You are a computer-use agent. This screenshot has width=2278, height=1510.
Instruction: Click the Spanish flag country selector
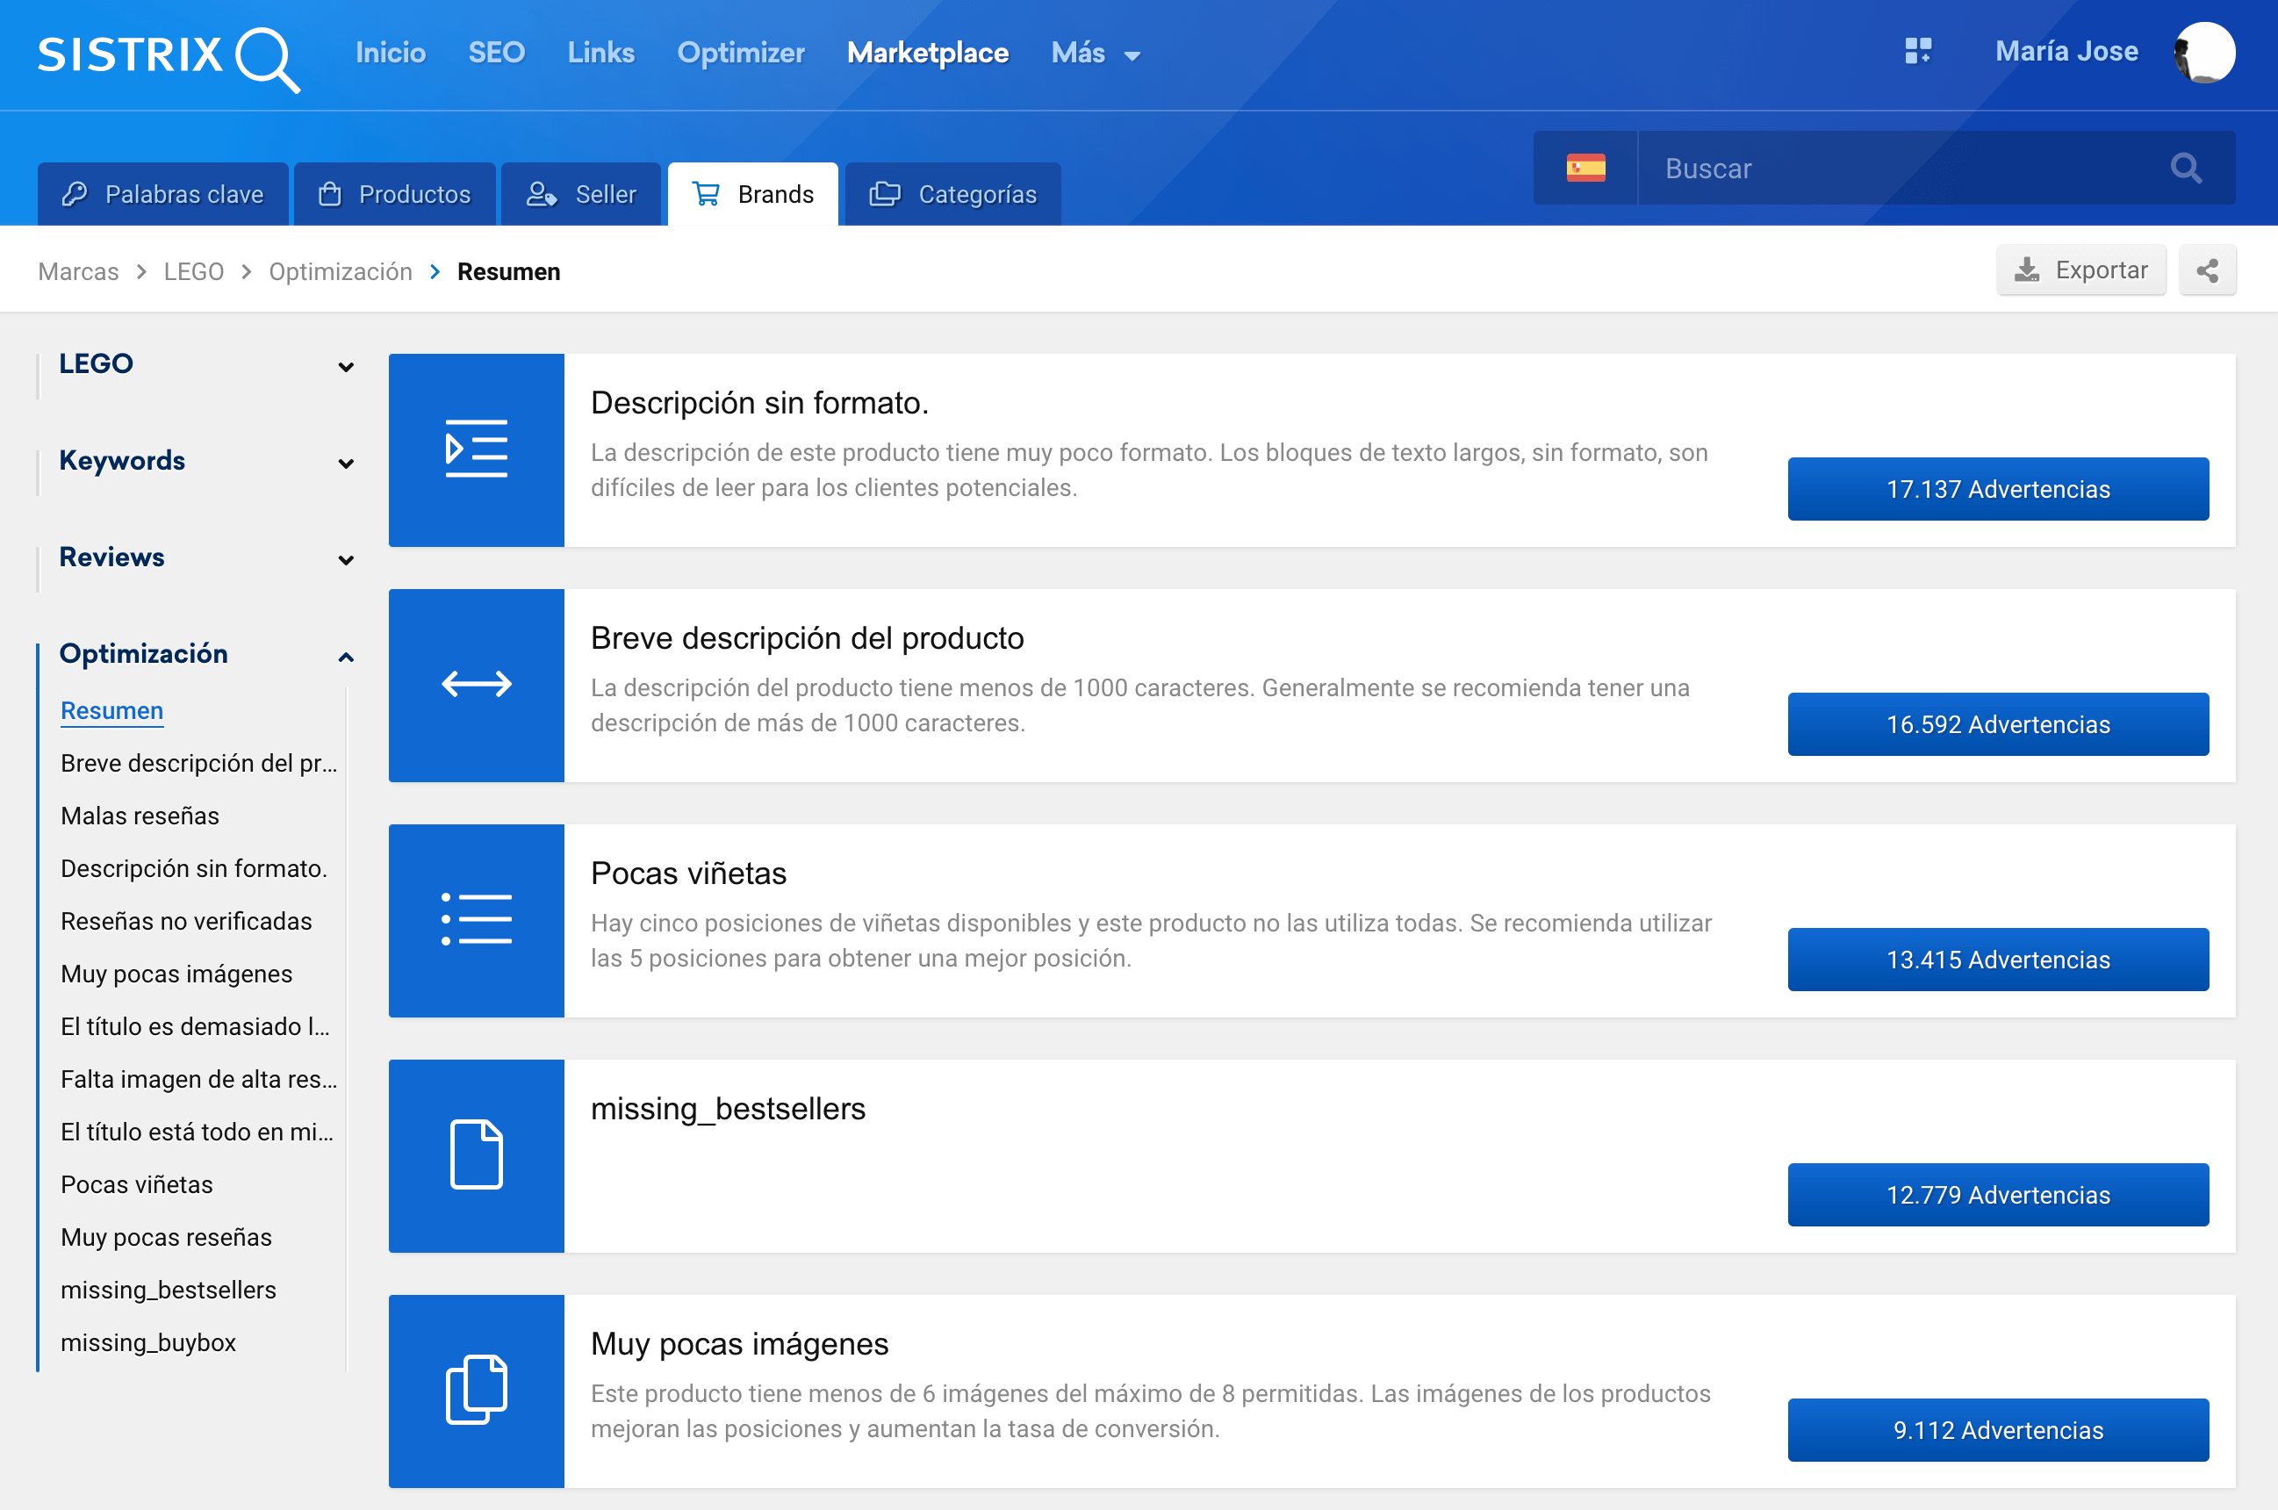(x=1585, y=169)
